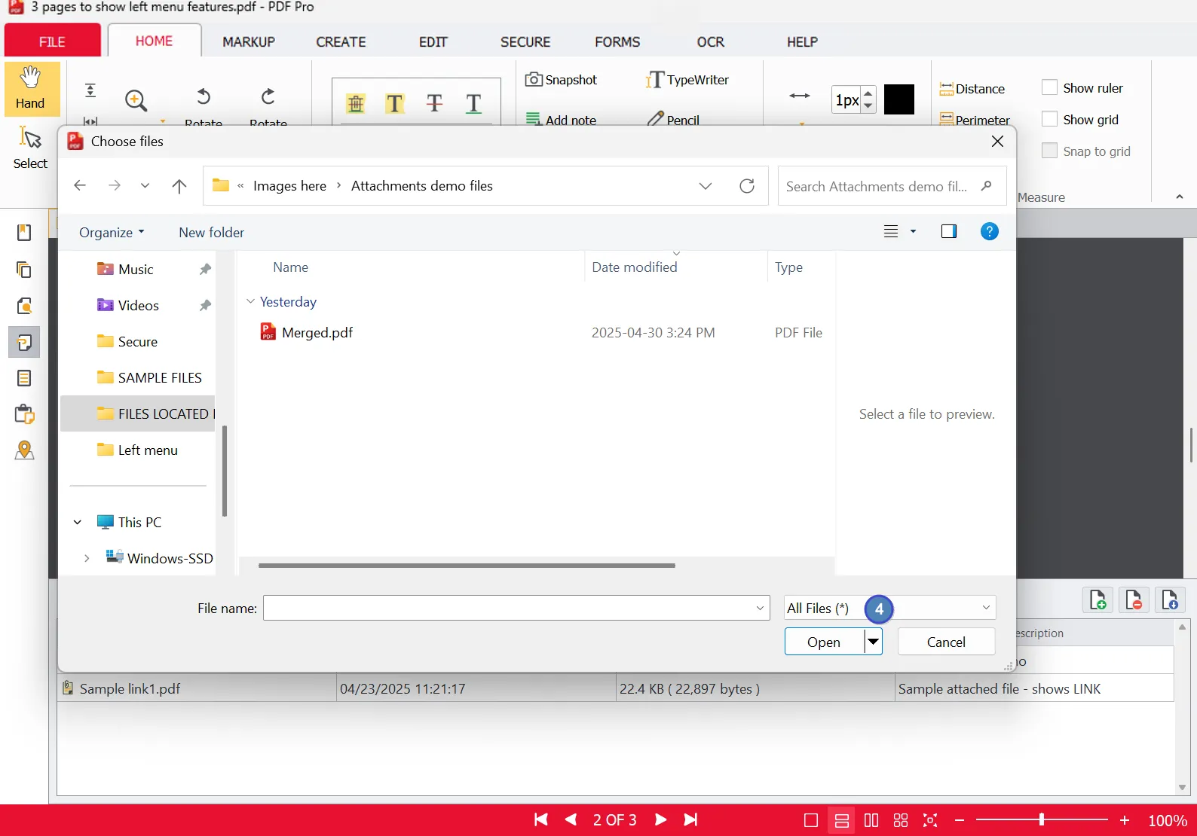Open the FILE tab

point(53,41)
